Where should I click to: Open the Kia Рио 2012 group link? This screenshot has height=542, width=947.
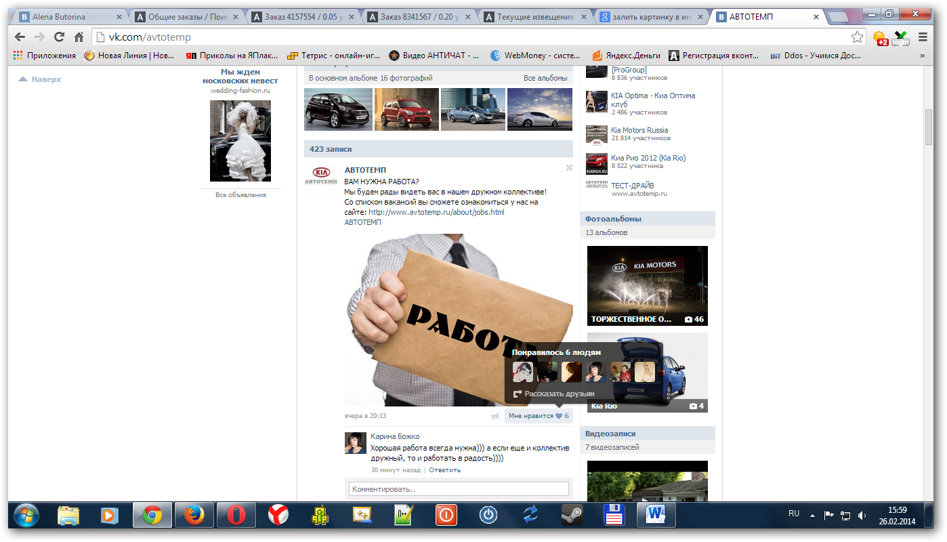click(x=648, y=158)
